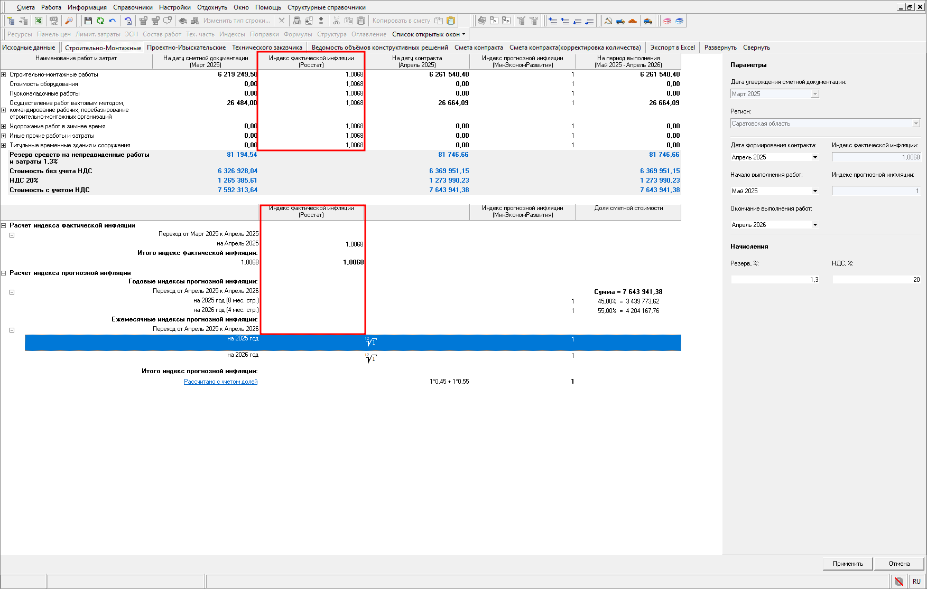927x589 pixels.
Task: Click the hammer and sickle labor icon
Action: coord(608,21)
